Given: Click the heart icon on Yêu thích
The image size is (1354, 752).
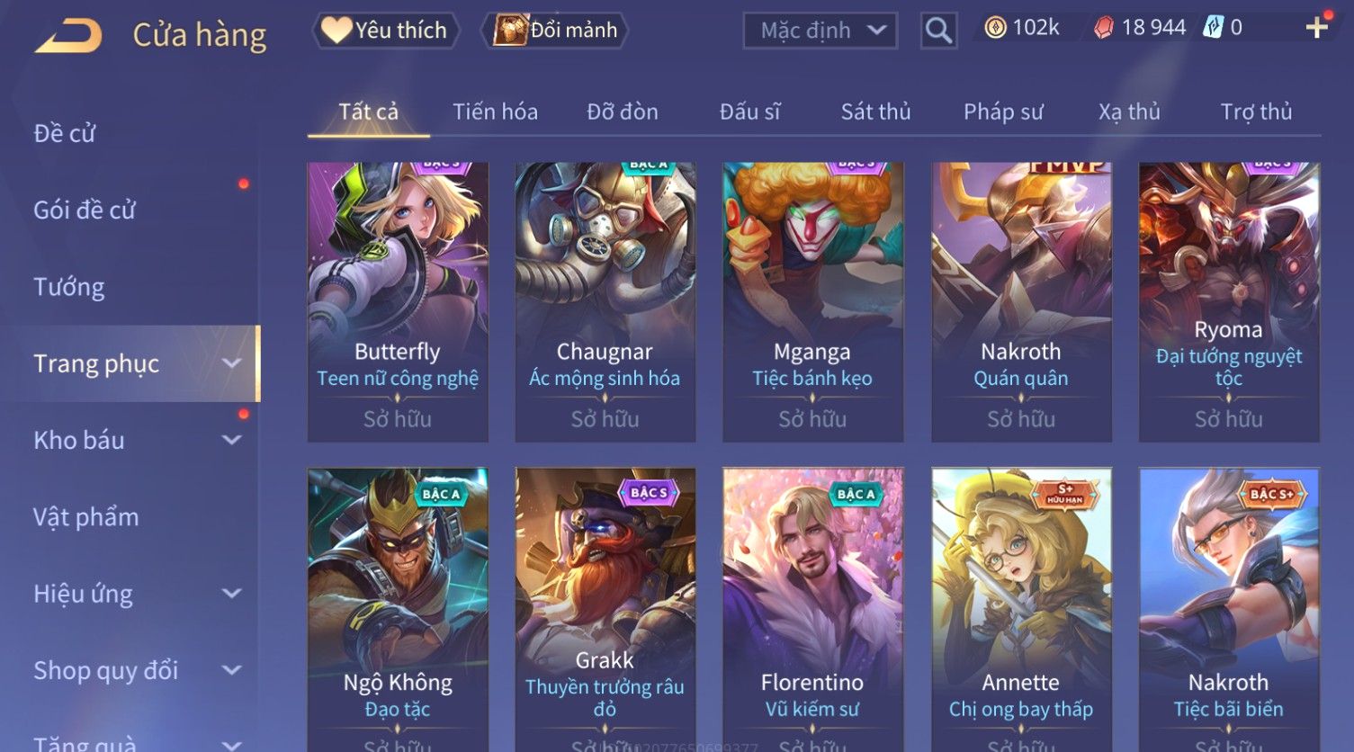Looking at the screenshot, I should click(336, 31).
